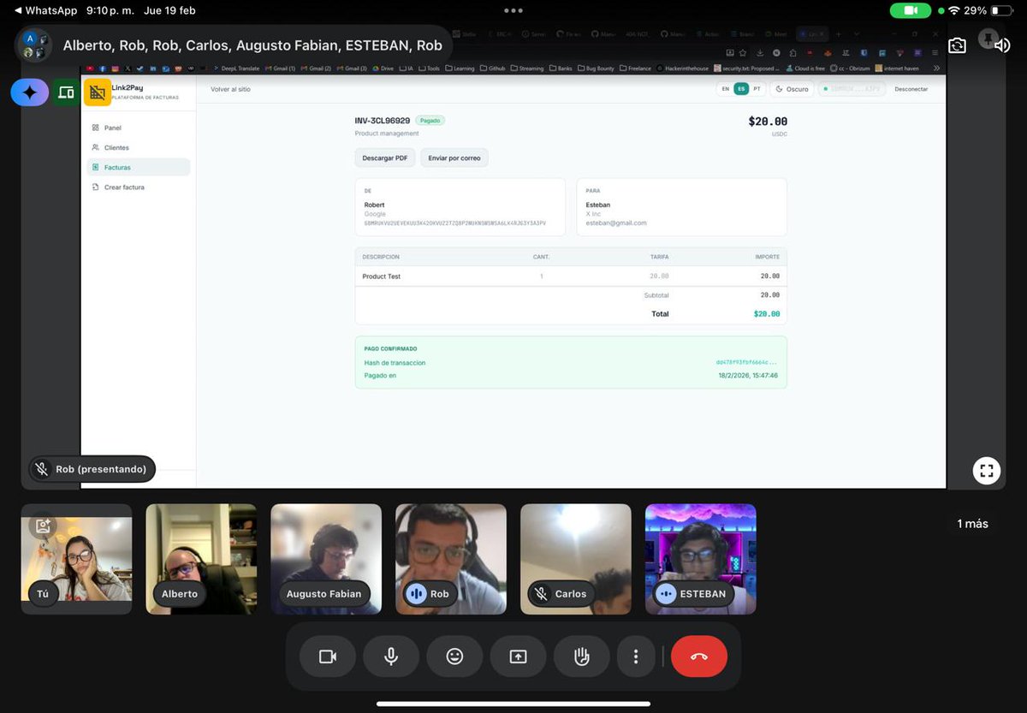The image size is (1027, 713).
Task: Select the email esteban@gmail.com
Action: click(616, 223)
